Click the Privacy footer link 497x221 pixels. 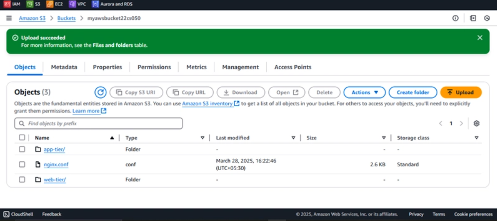point(416,214)
